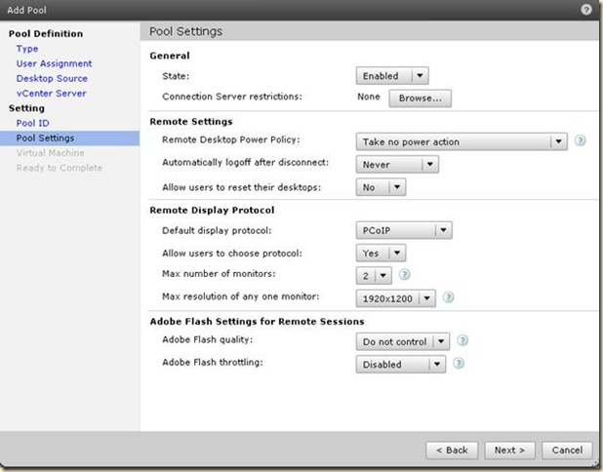Click help icon next to Max number of monitors
This screenshot has height=472, width=603.
click(x=404, y=275)
